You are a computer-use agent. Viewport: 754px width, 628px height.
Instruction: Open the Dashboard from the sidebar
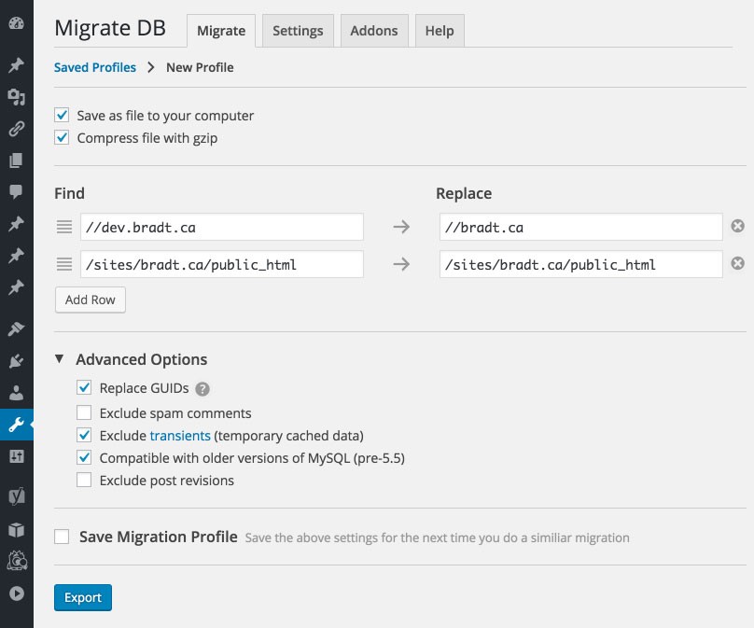click(x=16, y=22)
